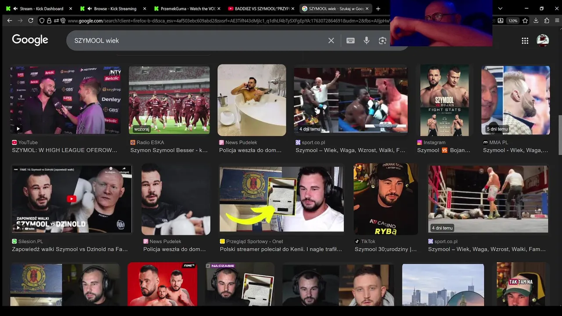The image size is (562, 316).
Task: Open the man-in-bathtub News Pudelek image
Action: [252, 100]
